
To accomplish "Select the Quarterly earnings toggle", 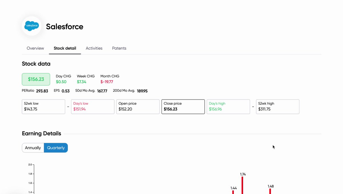I will click(56, 148).
